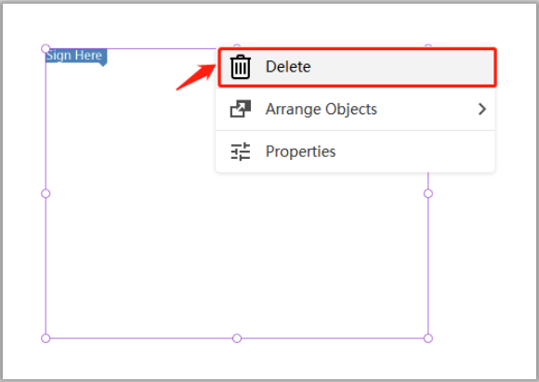Click the left-middle selection handle
This screenshot has height=382, width=539.
pos(46,193)
